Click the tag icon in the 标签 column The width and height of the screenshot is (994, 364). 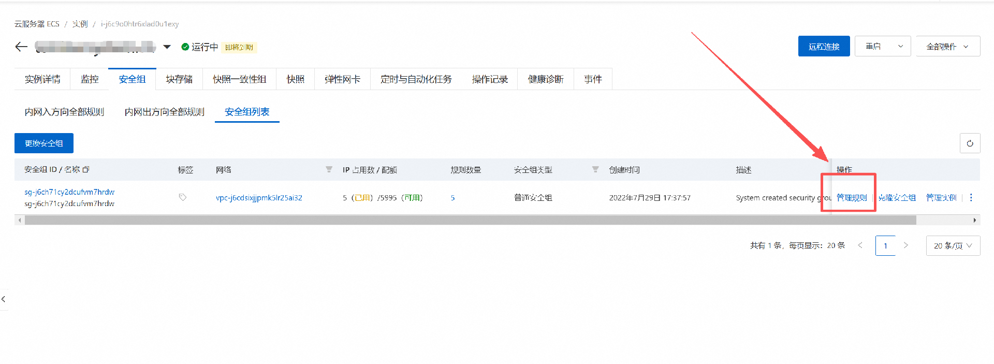click(182, 197)
